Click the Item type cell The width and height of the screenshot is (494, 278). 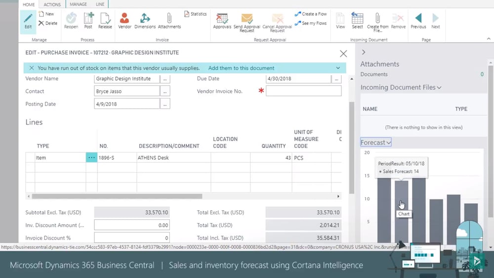click(60, 157)
